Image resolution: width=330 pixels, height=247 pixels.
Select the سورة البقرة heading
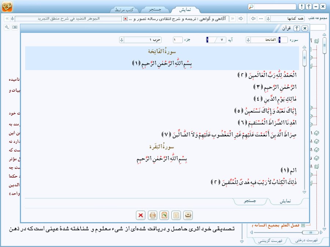click(162, 147)
